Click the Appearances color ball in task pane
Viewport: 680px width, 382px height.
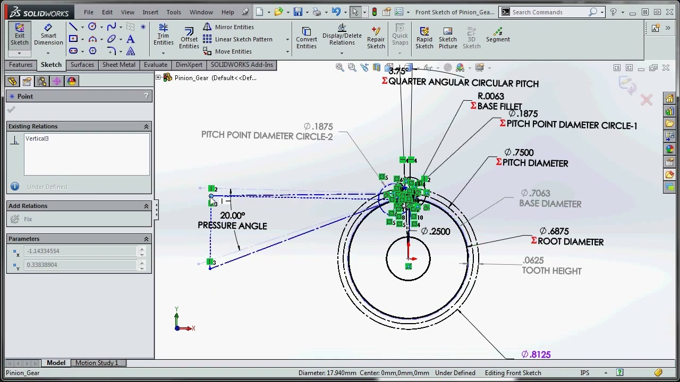coord(669,150)
